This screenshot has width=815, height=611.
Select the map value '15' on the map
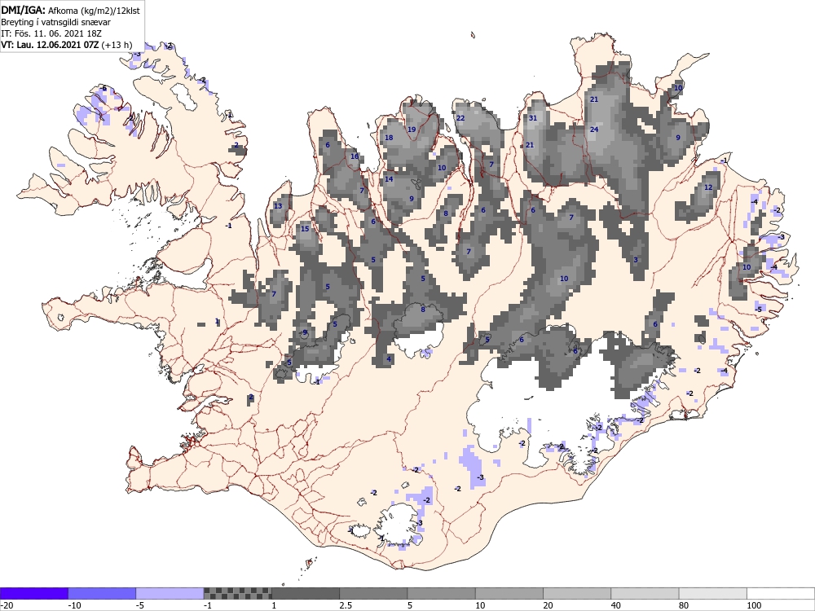pyautogui.click(x=305, y=229)
